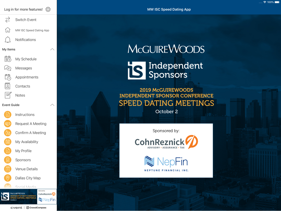Screen dimensions: 281x211
Task: Click 'My Items' section heading text
Action: click(9, 49)
